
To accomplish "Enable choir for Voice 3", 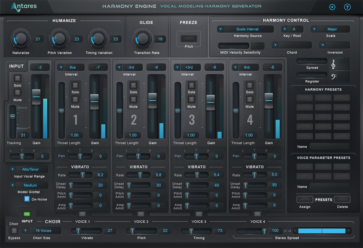I will [x=199, y=214].
